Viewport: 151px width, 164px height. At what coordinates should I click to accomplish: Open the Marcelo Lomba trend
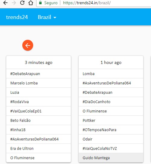point(39,83)
